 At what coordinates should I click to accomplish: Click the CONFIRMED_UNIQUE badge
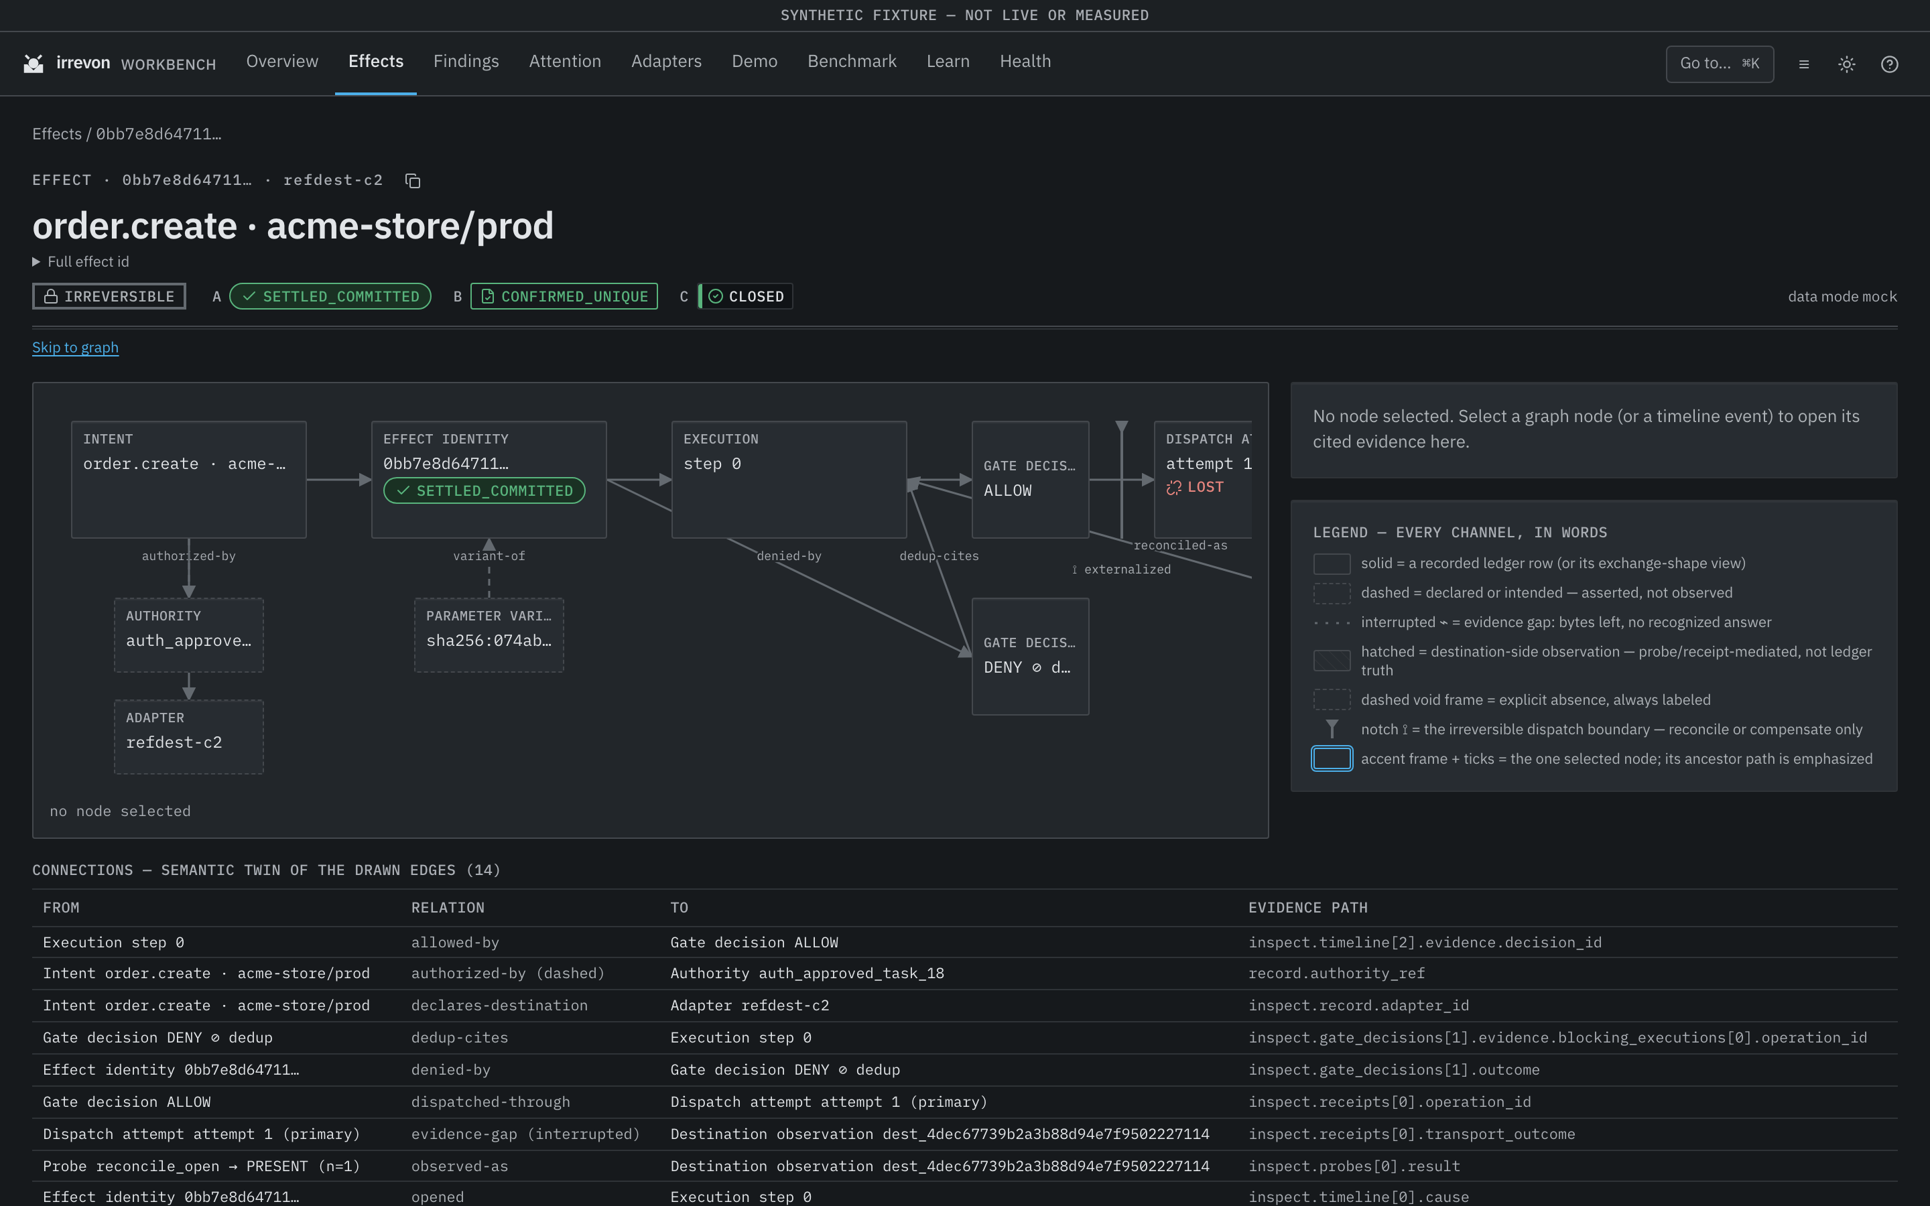pos(564,297)
